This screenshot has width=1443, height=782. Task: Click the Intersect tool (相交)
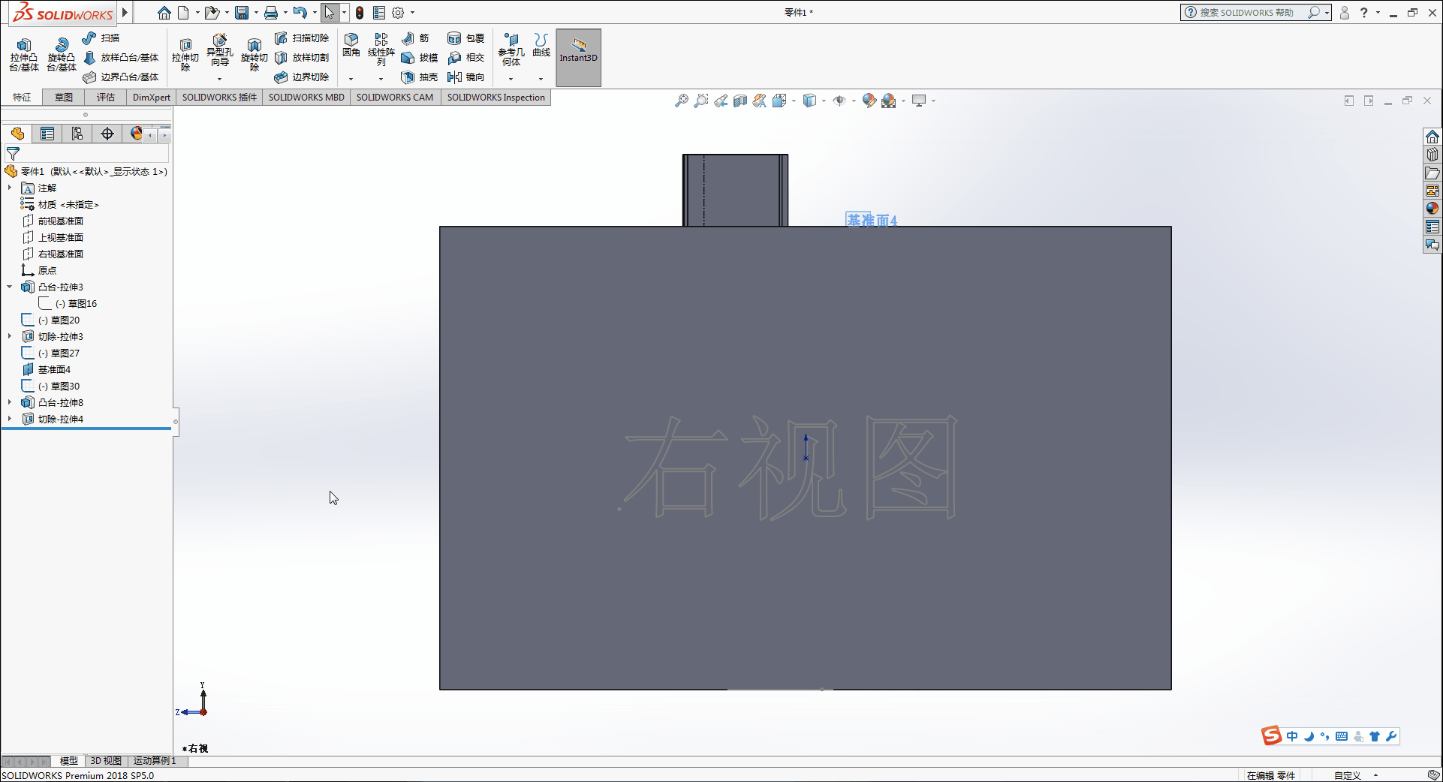coord(465,57)
